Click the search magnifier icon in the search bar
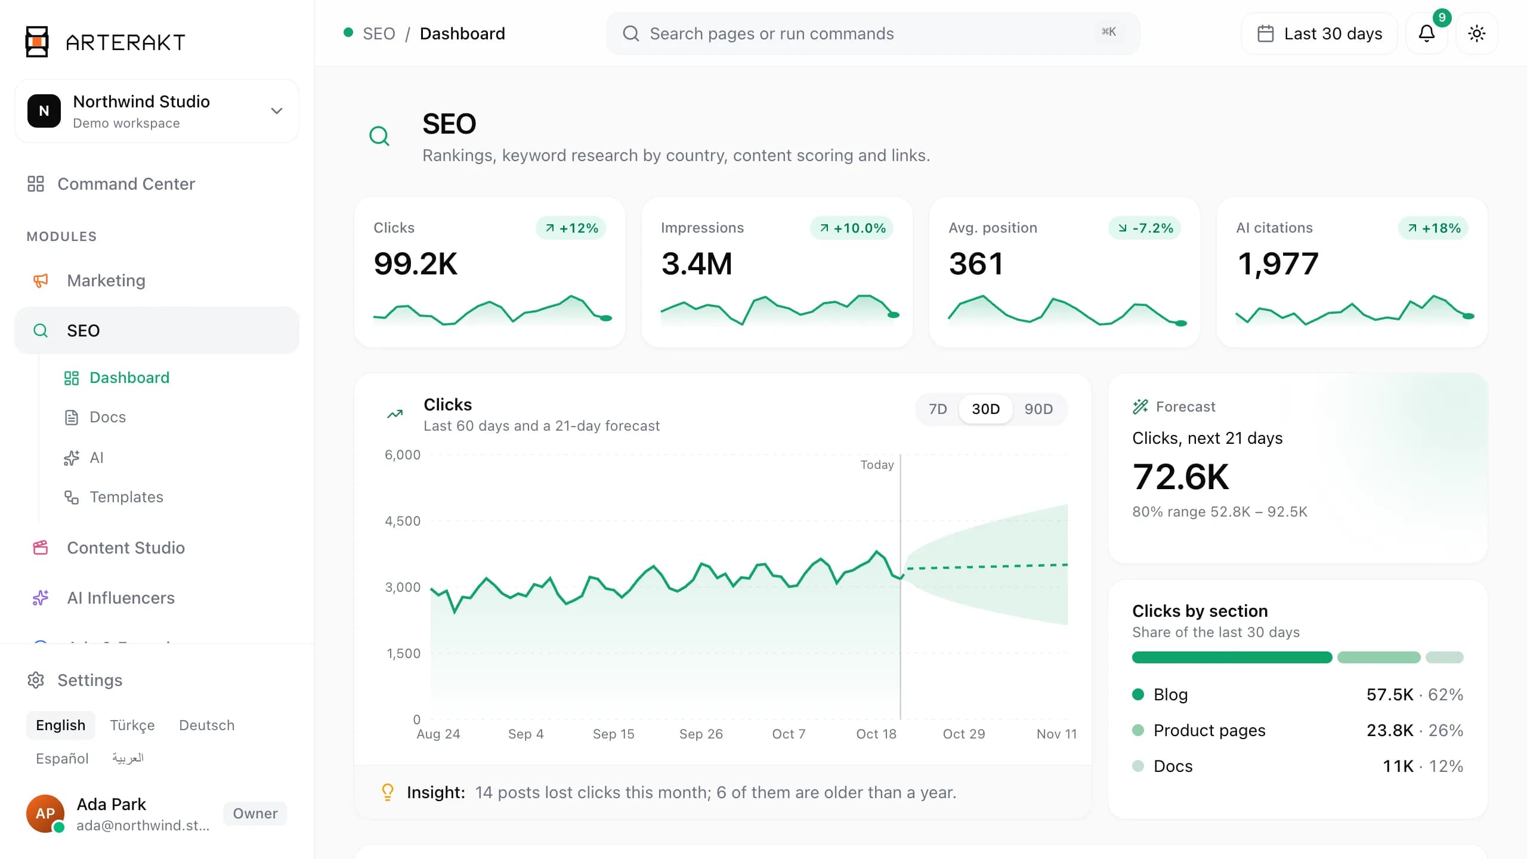Screen dimensions: 1527x859 tap(630, 33)
